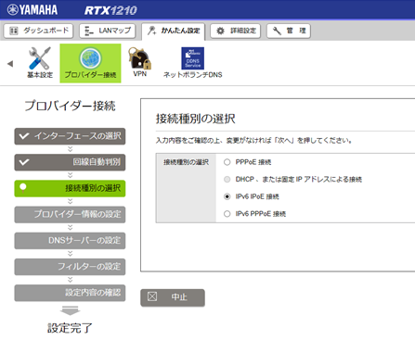
Task: Select IPv6 IPoE 接続 radio button
Action: (x=227, y=196)
